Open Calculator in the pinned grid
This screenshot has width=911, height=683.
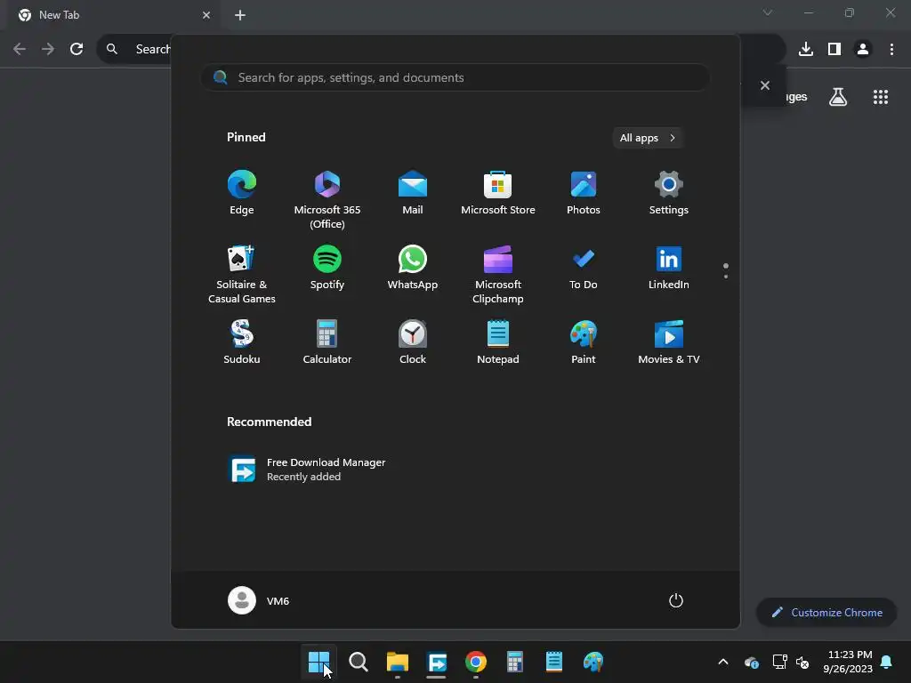point(327,342)
